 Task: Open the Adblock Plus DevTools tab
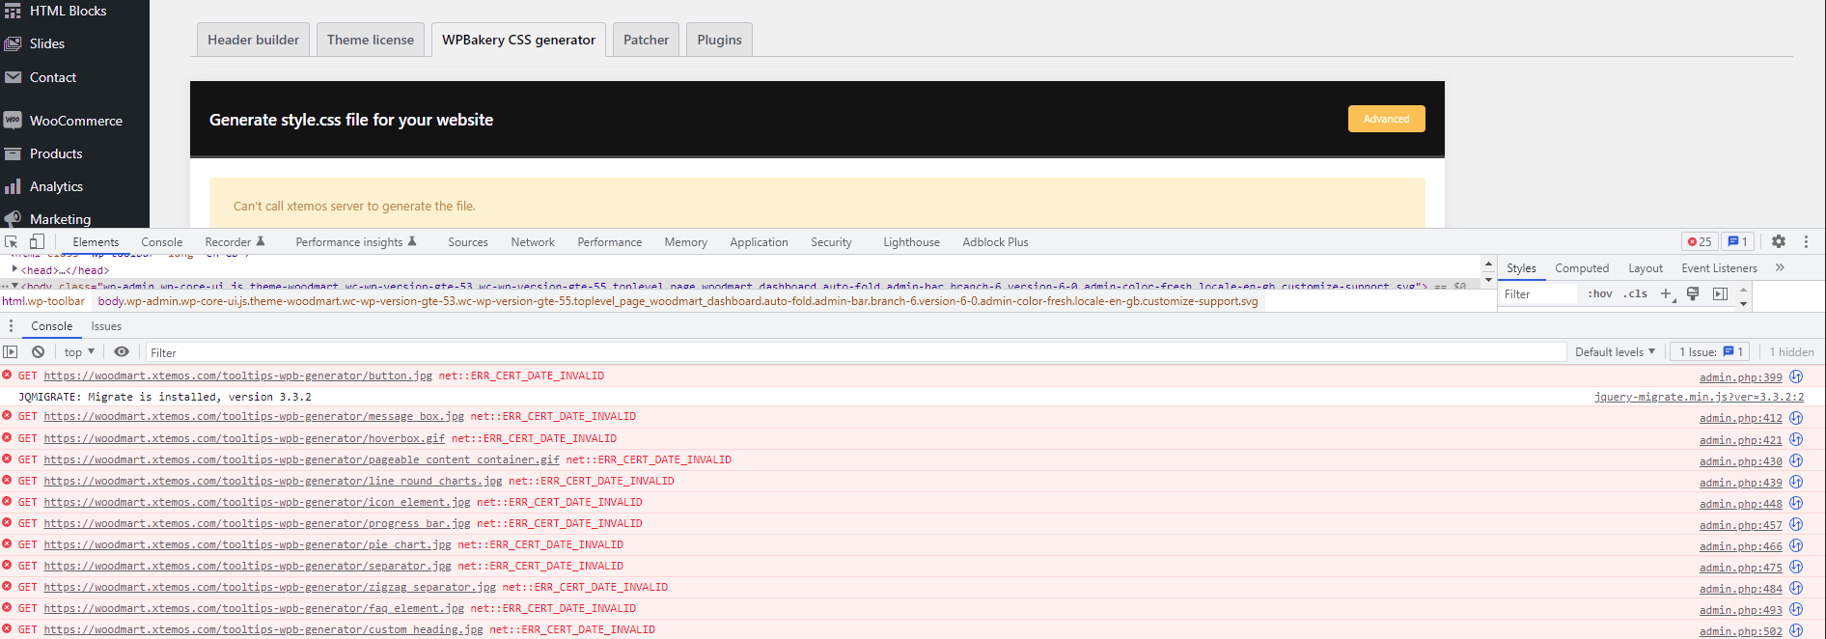[x=995, y=241]
